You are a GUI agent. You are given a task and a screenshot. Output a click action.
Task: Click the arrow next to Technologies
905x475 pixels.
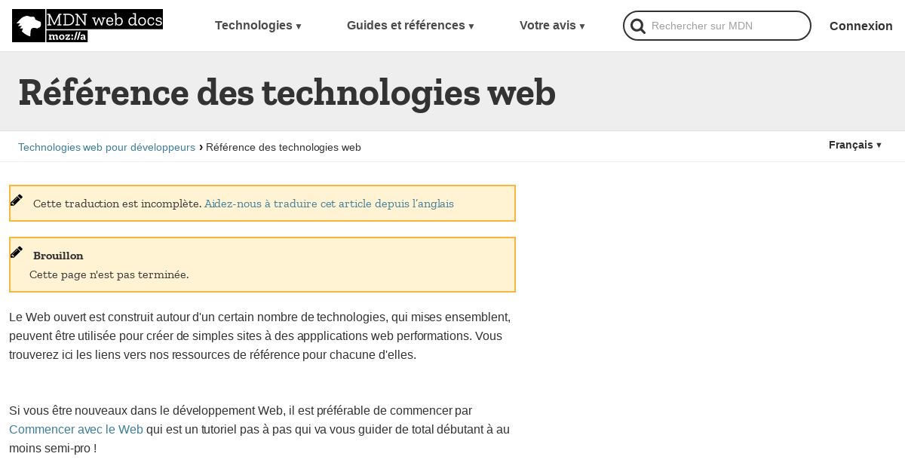click(x=299, y=26)
